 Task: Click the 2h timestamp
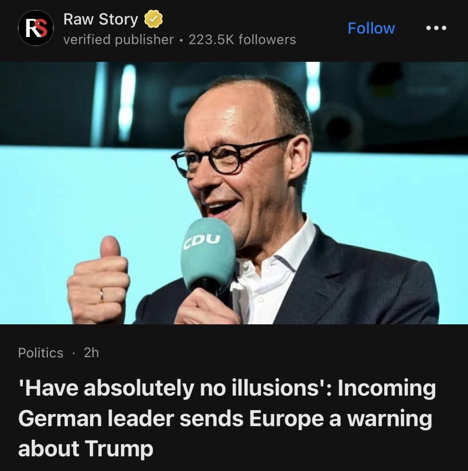[91, 353]
